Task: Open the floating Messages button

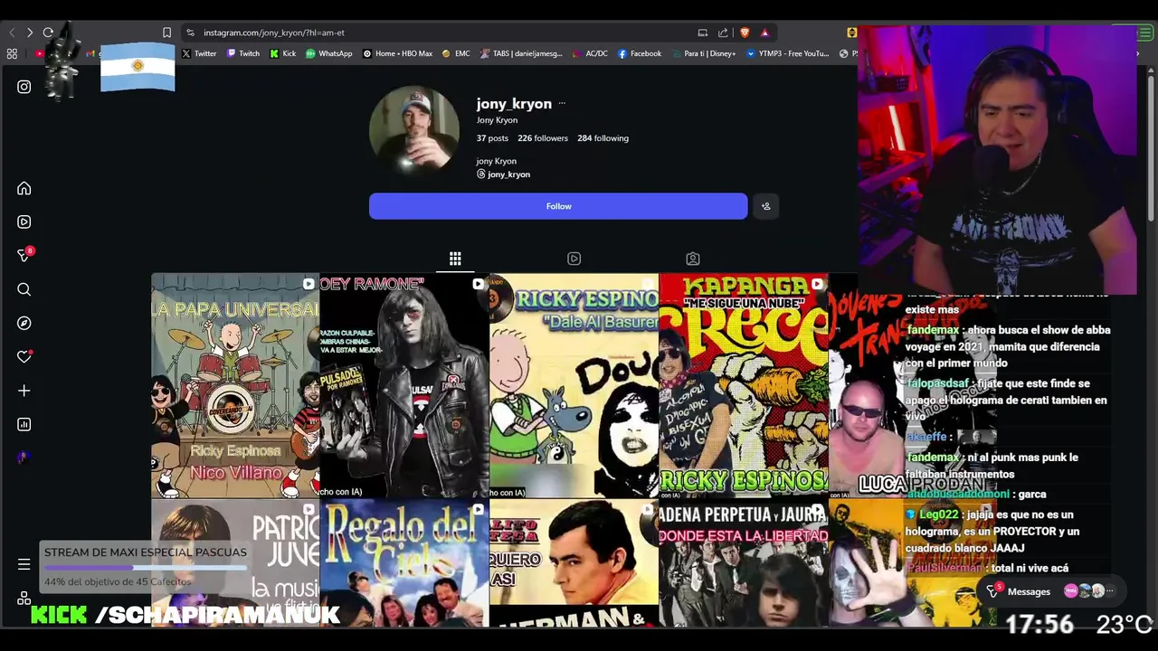Action: [1049, 591]
